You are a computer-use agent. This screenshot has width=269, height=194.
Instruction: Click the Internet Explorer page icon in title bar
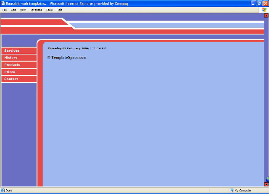(3, 3)
